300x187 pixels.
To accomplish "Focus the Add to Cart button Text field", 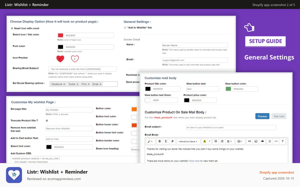I will [69, 139].
